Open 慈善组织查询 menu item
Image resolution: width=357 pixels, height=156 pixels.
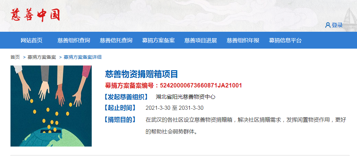click(74, 41)
